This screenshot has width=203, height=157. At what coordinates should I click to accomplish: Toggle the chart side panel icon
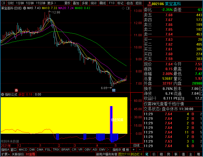[x=128, y=8]
